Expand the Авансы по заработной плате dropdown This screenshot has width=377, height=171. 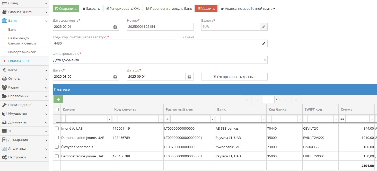[x=248, y=8]
